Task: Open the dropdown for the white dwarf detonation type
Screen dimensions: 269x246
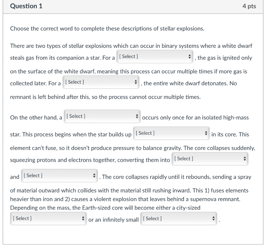Action: (x=101, y=82)
